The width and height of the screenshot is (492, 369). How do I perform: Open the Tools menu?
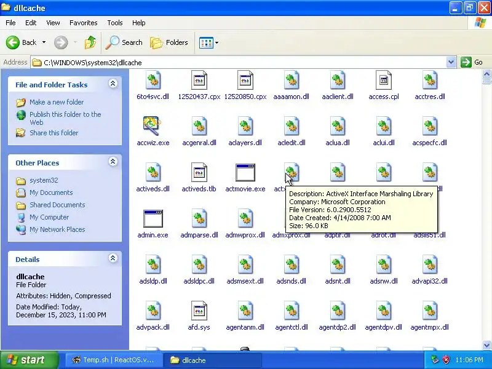click(115, 23)
